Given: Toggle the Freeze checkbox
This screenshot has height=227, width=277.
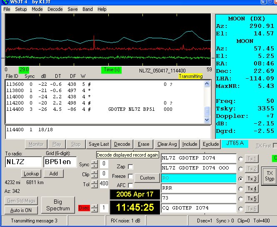Looking at the screenshot, I should point(131,176).
